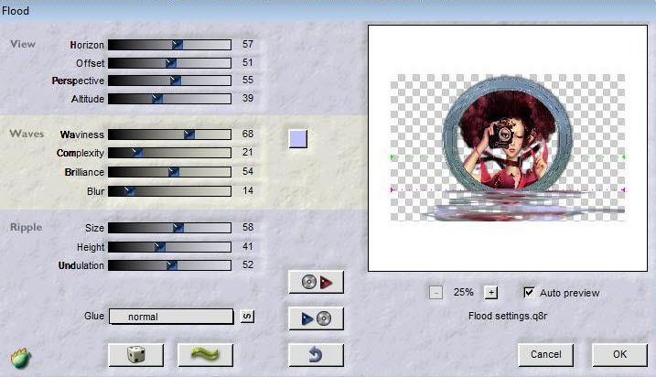Click the 25% zoom level text
The image size is (656, 377).
pos(463,292)
